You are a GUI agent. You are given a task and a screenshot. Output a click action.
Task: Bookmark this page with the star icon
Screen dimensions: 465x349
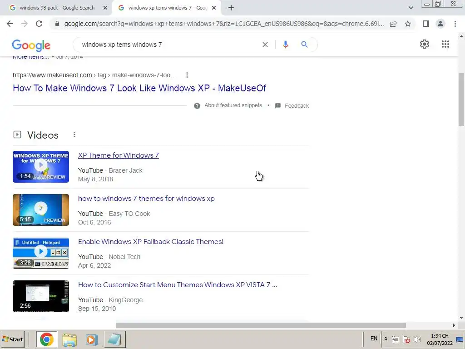(408, 24)
